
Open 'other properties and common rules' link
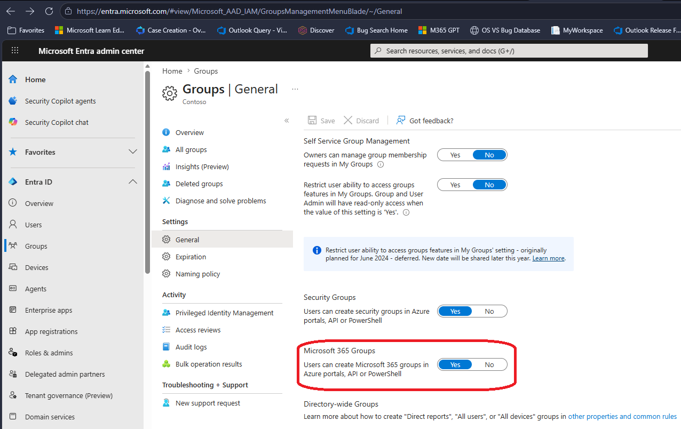tap(622, 416)
